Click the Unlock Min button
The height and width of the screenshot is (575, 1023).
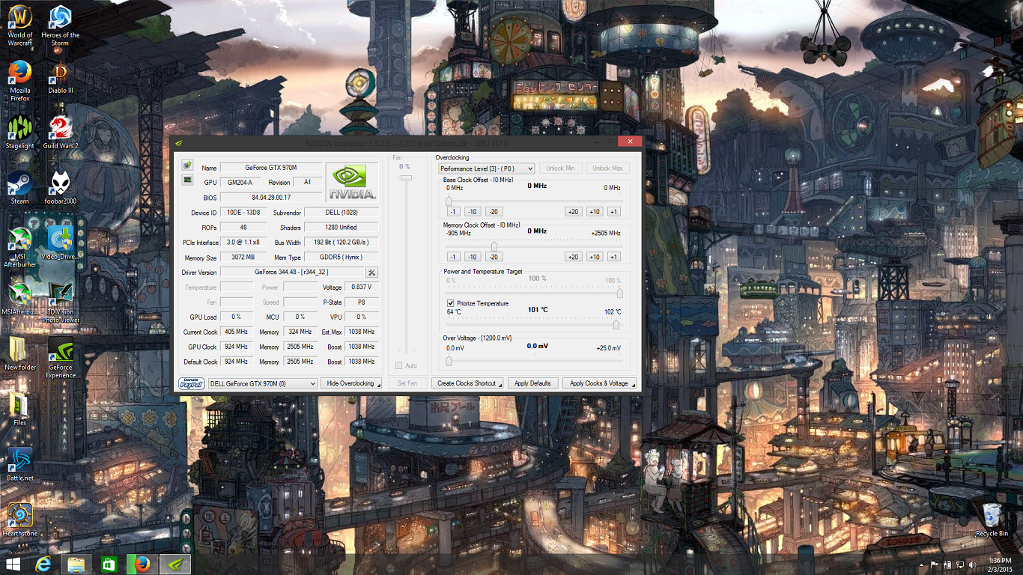click(560, 168)
